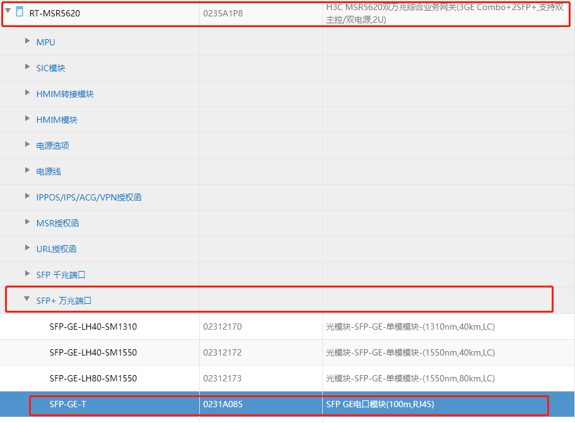
Task: Click code 0235A1P8
Action: pos(223,13)
